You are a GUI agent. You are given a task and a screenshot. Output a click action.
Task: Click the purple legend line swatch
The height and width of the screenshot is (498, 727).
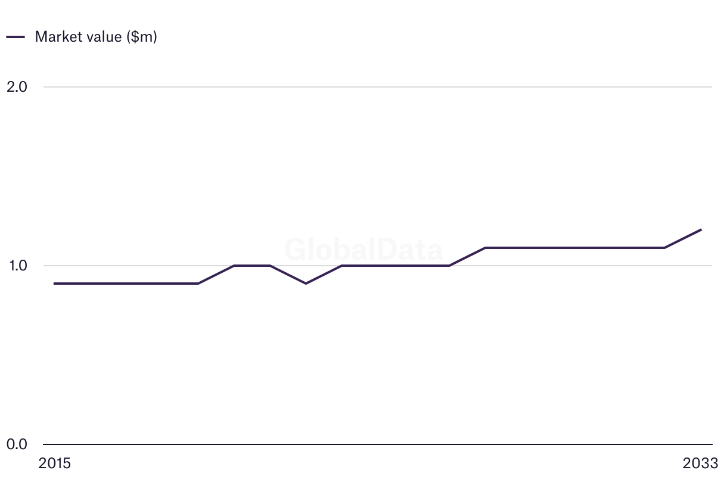click(15, 36)
